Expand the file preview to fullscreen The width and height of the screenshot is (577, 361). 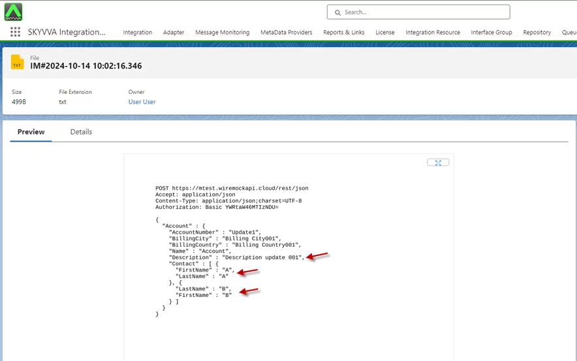tap(438, 163)
